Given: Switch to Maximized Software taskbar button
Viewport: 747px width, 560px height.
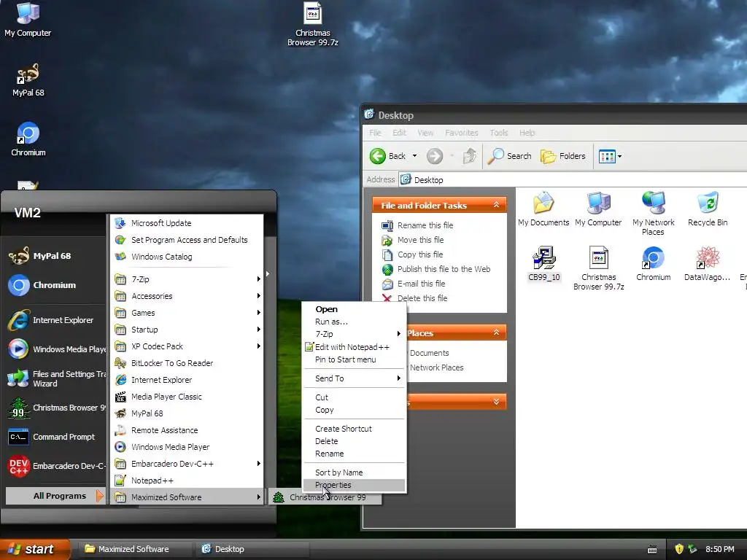Looking at the screenshot, I should (x=136, y=549).
